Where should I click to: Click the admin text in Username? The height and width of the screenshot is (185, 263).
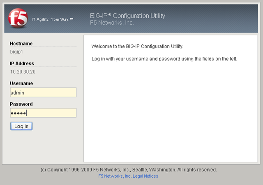point(17,92)
